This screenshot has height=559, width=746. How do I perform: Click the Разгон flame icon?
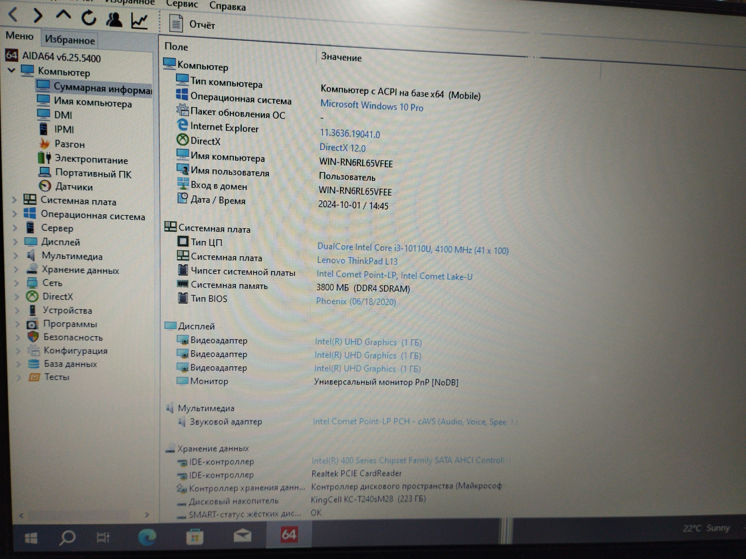[x=45, y=143]
